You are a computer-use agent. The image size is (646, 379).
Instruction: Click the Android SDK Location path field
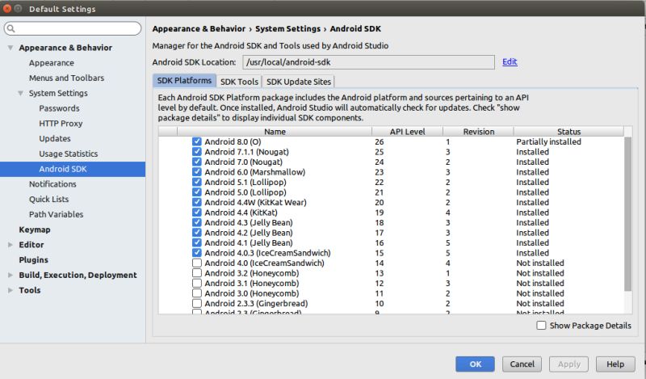tap(369, 62)
